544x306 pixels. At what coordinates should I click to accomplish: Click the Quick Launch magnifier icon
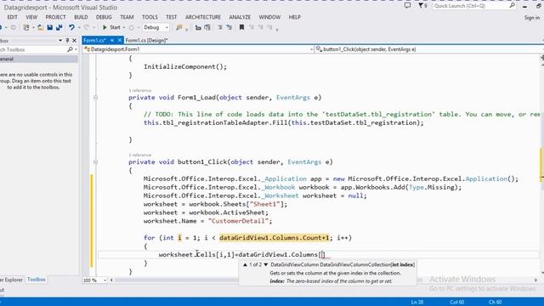tap(512, 6)
